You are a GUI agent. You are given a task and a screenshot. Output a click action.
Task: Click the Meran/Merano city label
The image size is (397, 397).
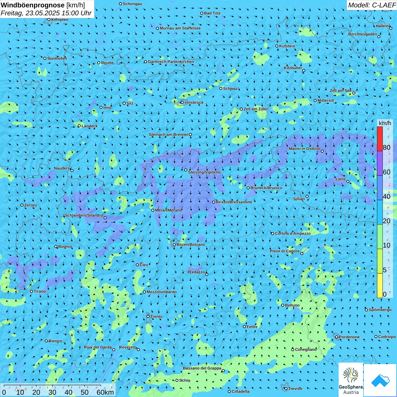coord(168,210)
